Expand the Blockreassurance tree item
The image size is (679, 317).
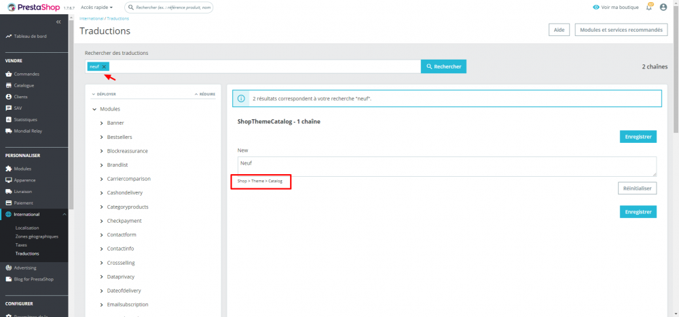[x=101, y=151]
